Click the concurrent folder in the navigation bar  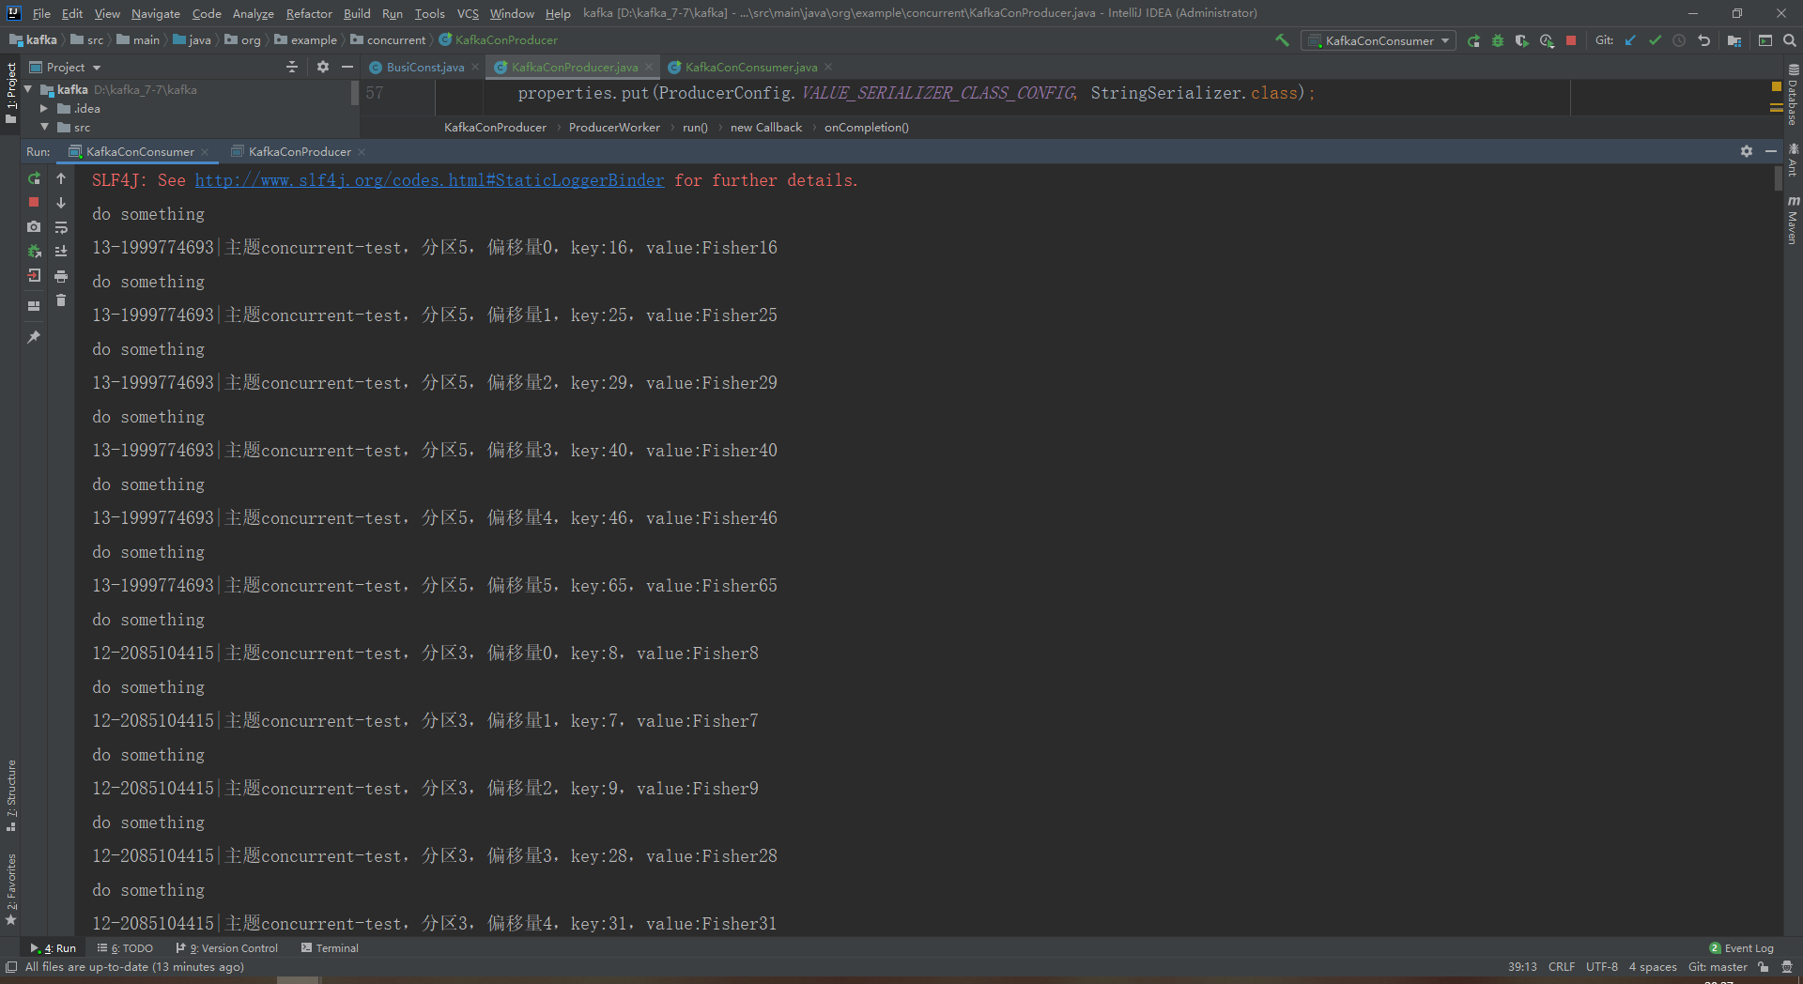coord(388,40)
